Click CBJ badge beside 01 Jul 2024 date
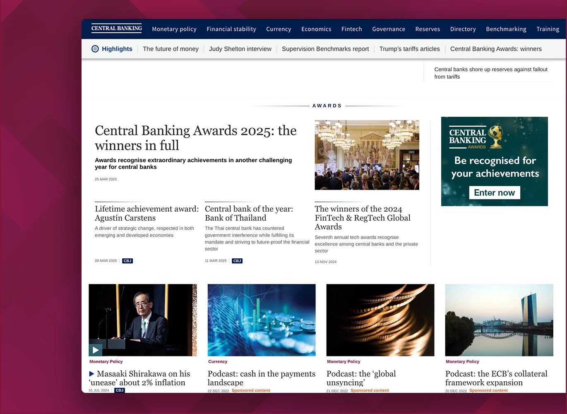Image resolution: width=567 pixels, height=414 pixels. pos(120,390)
